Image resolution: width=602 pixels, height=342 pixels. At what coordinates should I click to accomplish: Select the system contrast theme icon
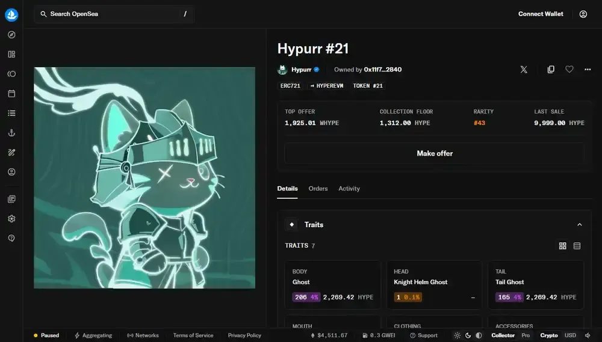[479, 335]
